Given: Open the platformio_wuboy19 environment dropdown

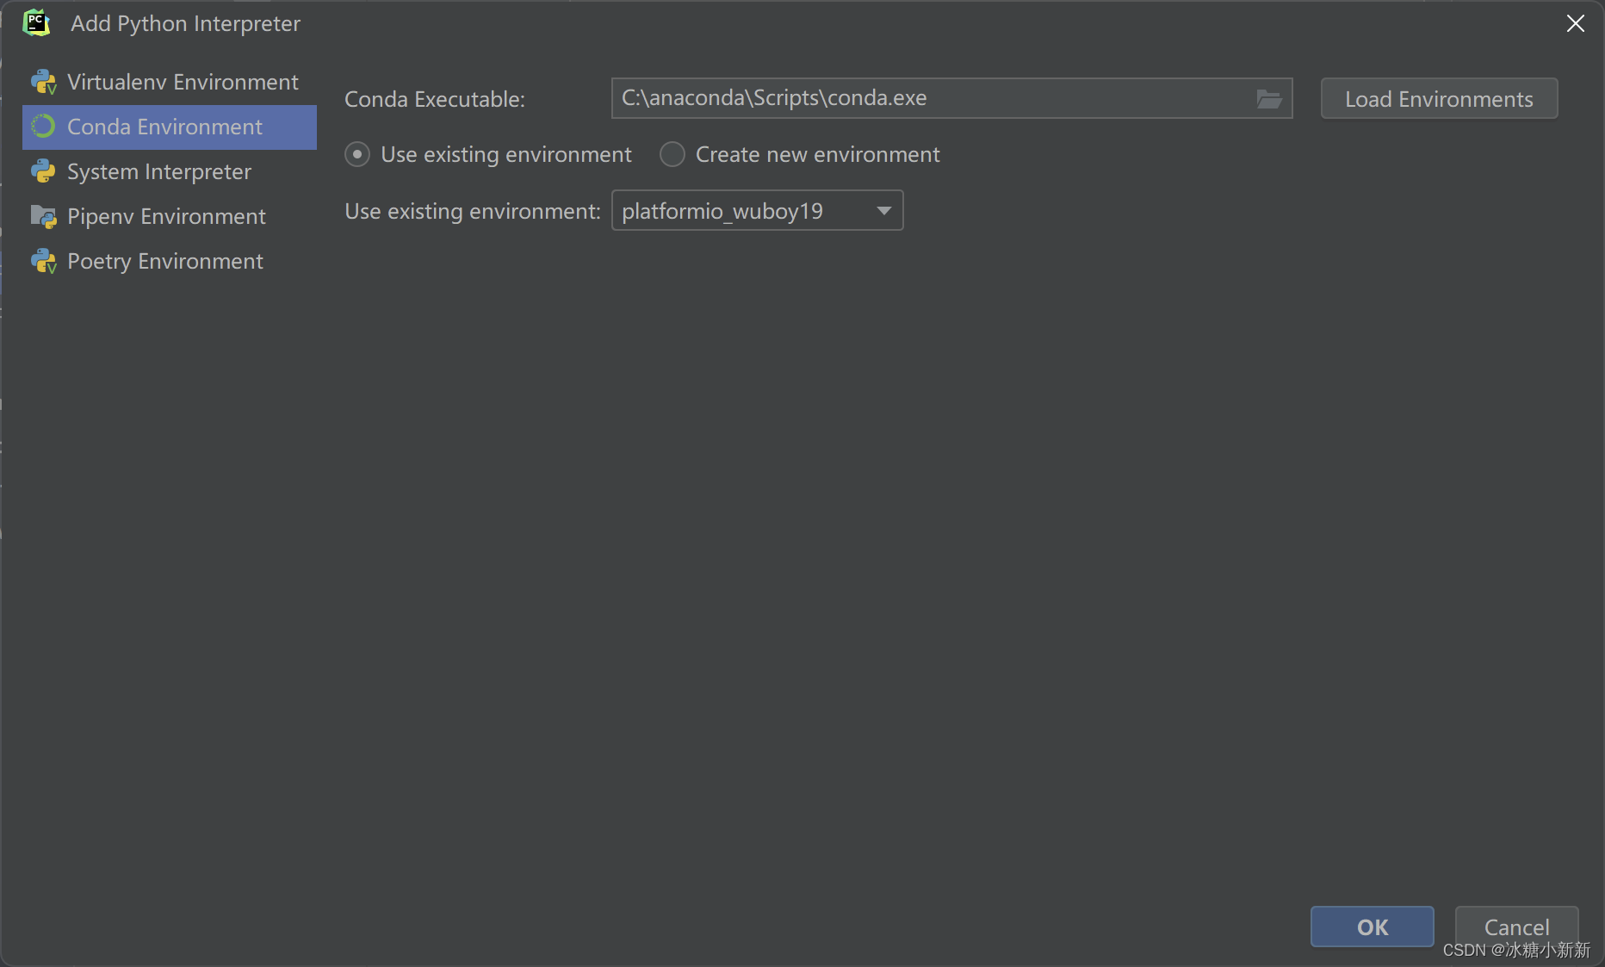Looking at the screenshot, I should click(757, 211).
